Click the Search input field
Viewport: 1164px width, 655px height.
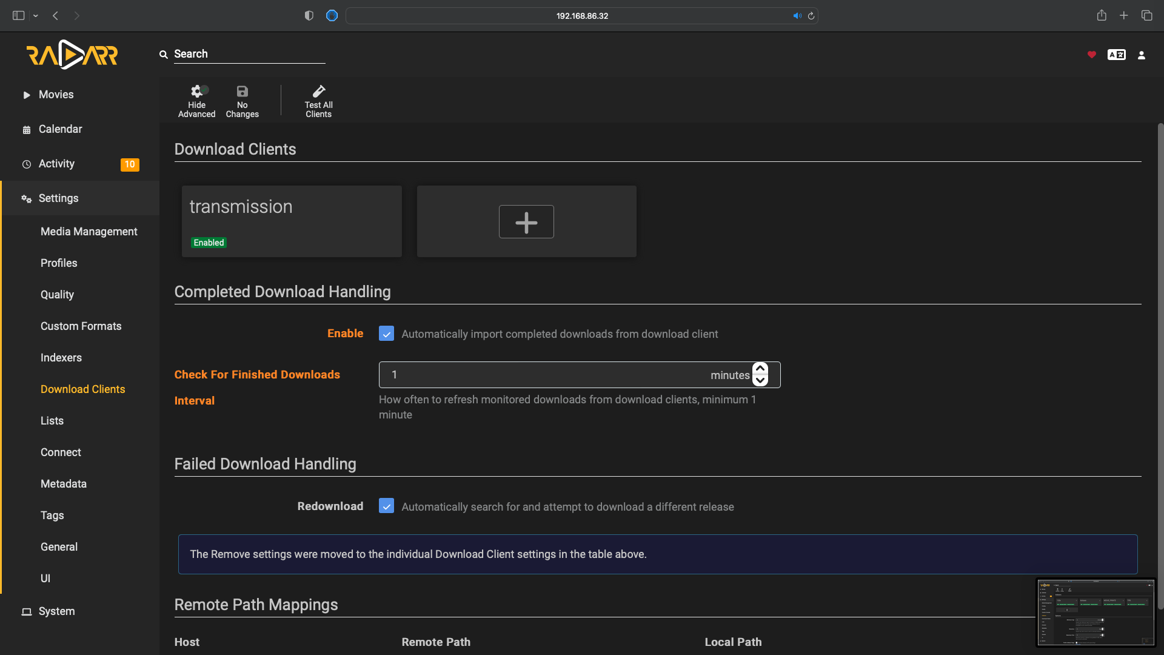pyautogui.click(x=249, y=54)
